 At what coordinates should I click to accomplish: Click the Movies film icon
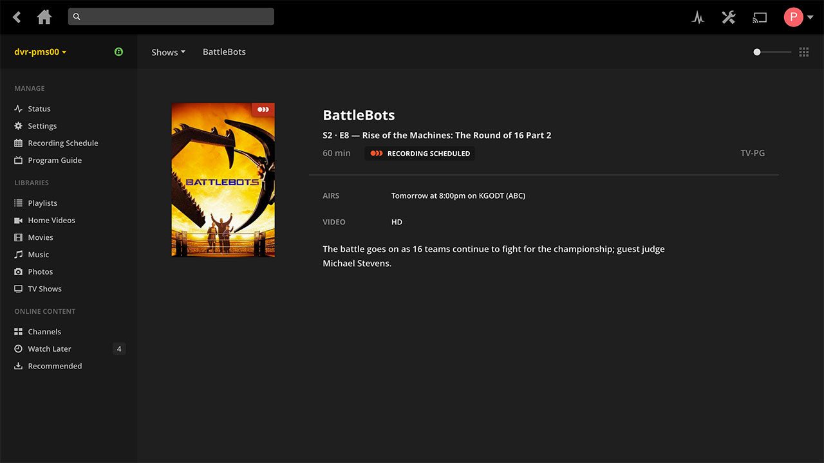coord(19,237)
